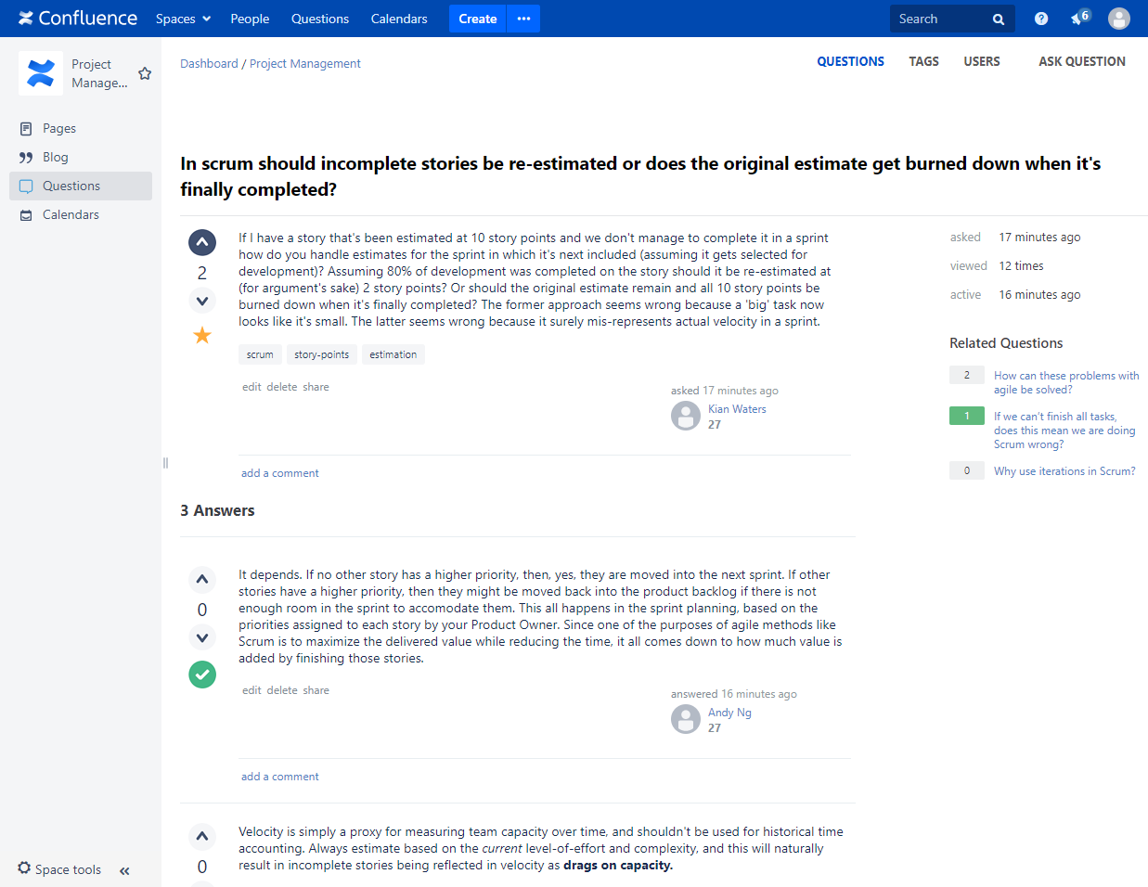
Task: Click the Project Management space logo
Action: [41, 73]
